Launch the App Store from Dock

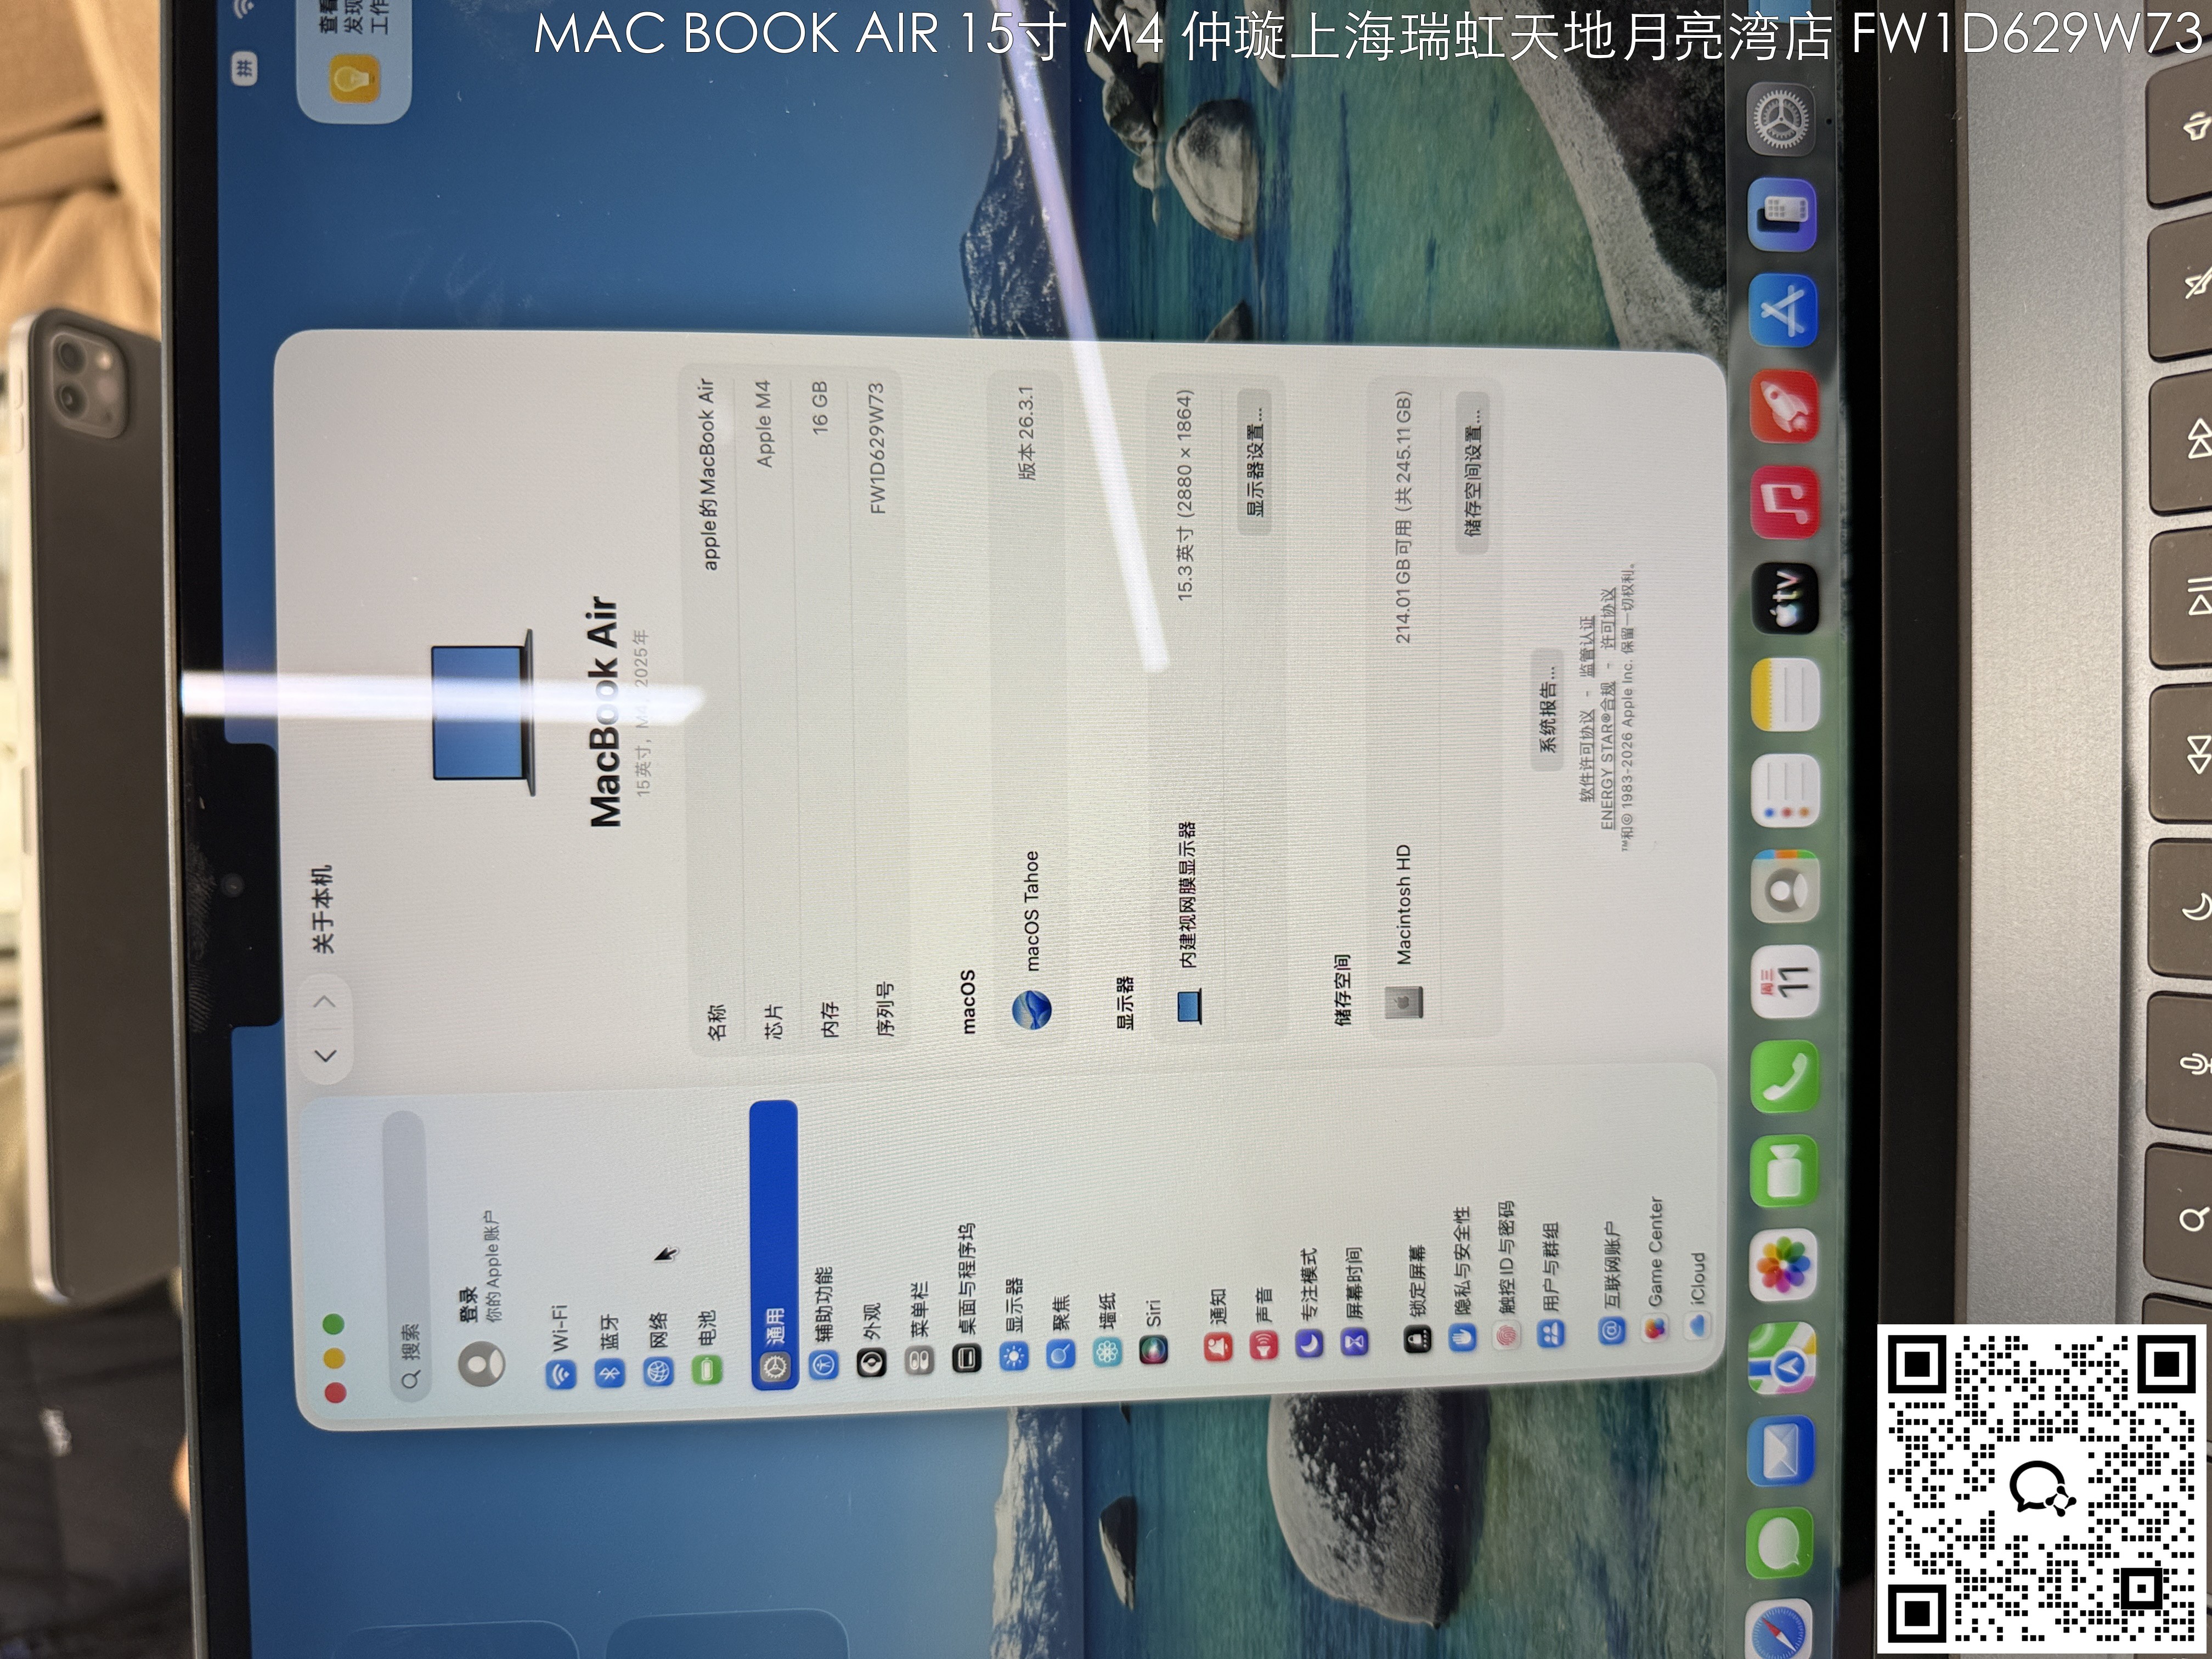(1784, 310)
